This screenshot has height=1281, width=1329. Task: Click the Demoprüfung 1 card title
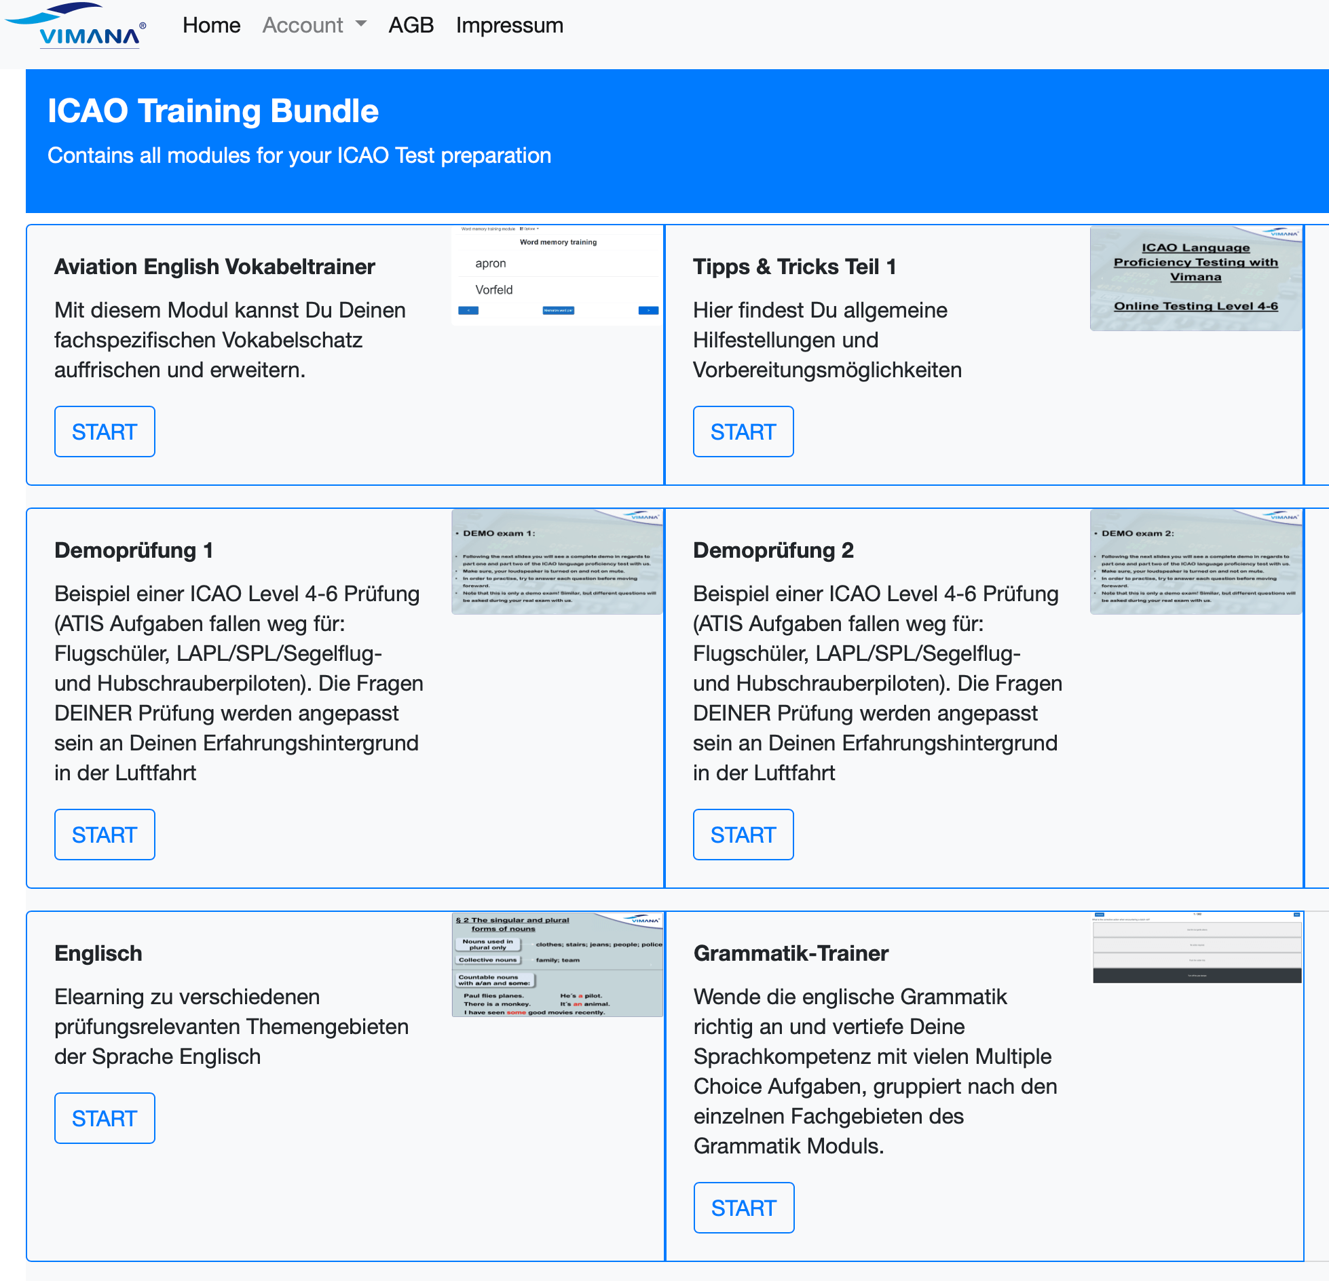click(x=134, y=550)
